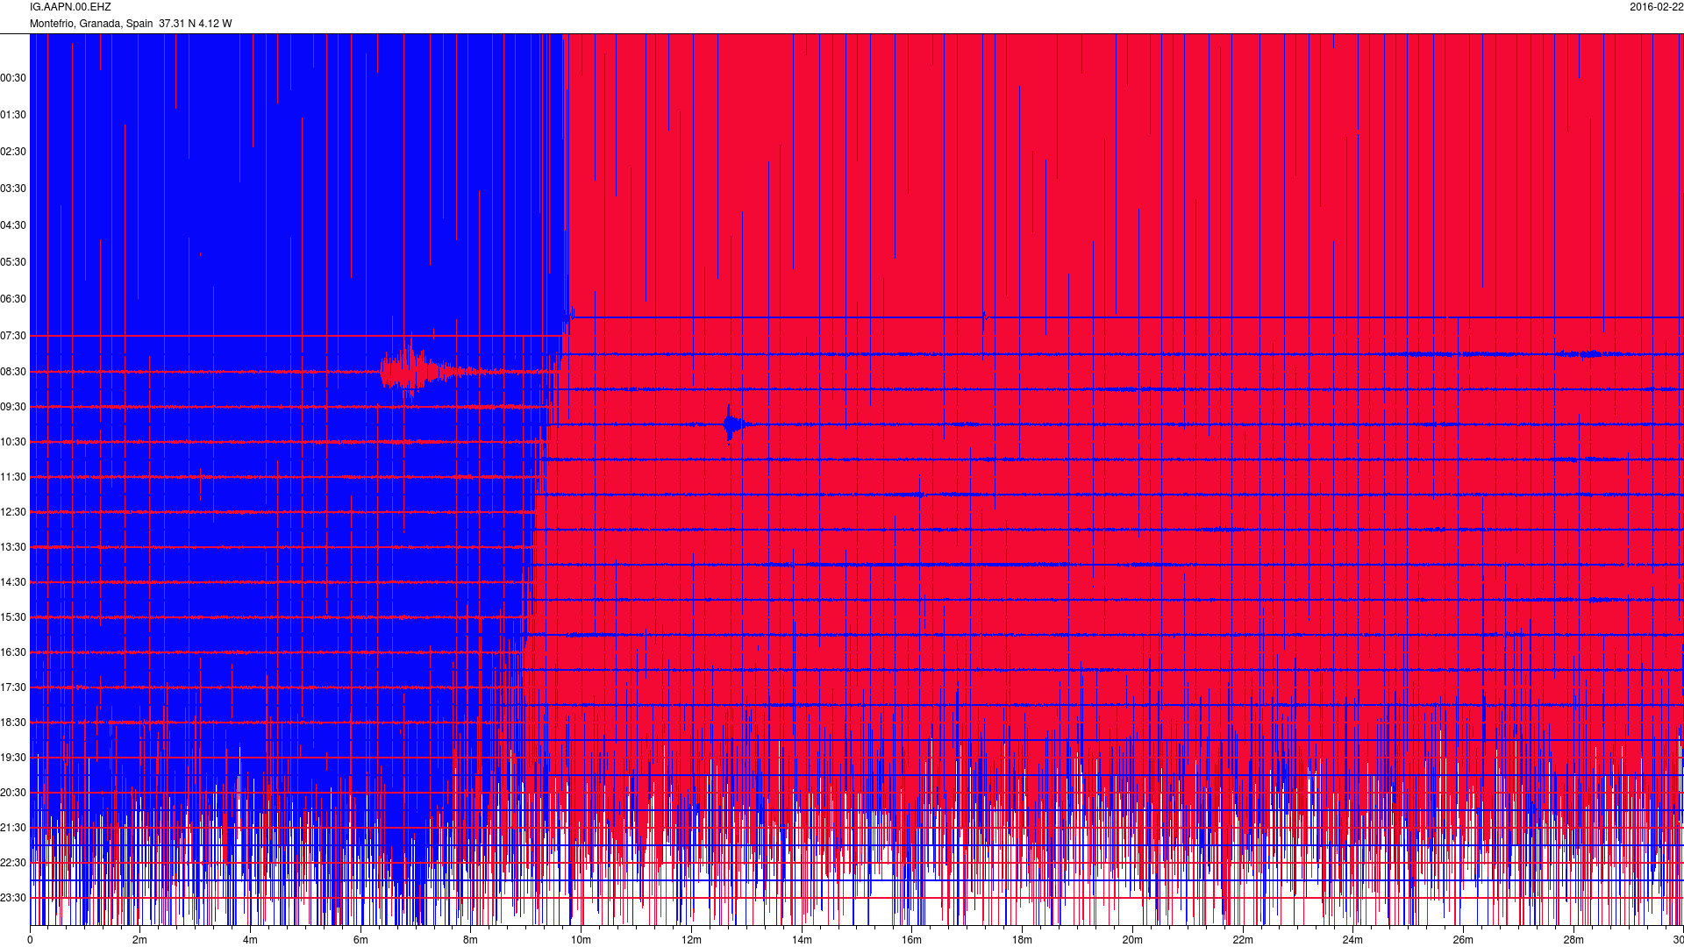Click the 04:30 time axis label
1684x947 pixels.
click(x=13, y=225)
